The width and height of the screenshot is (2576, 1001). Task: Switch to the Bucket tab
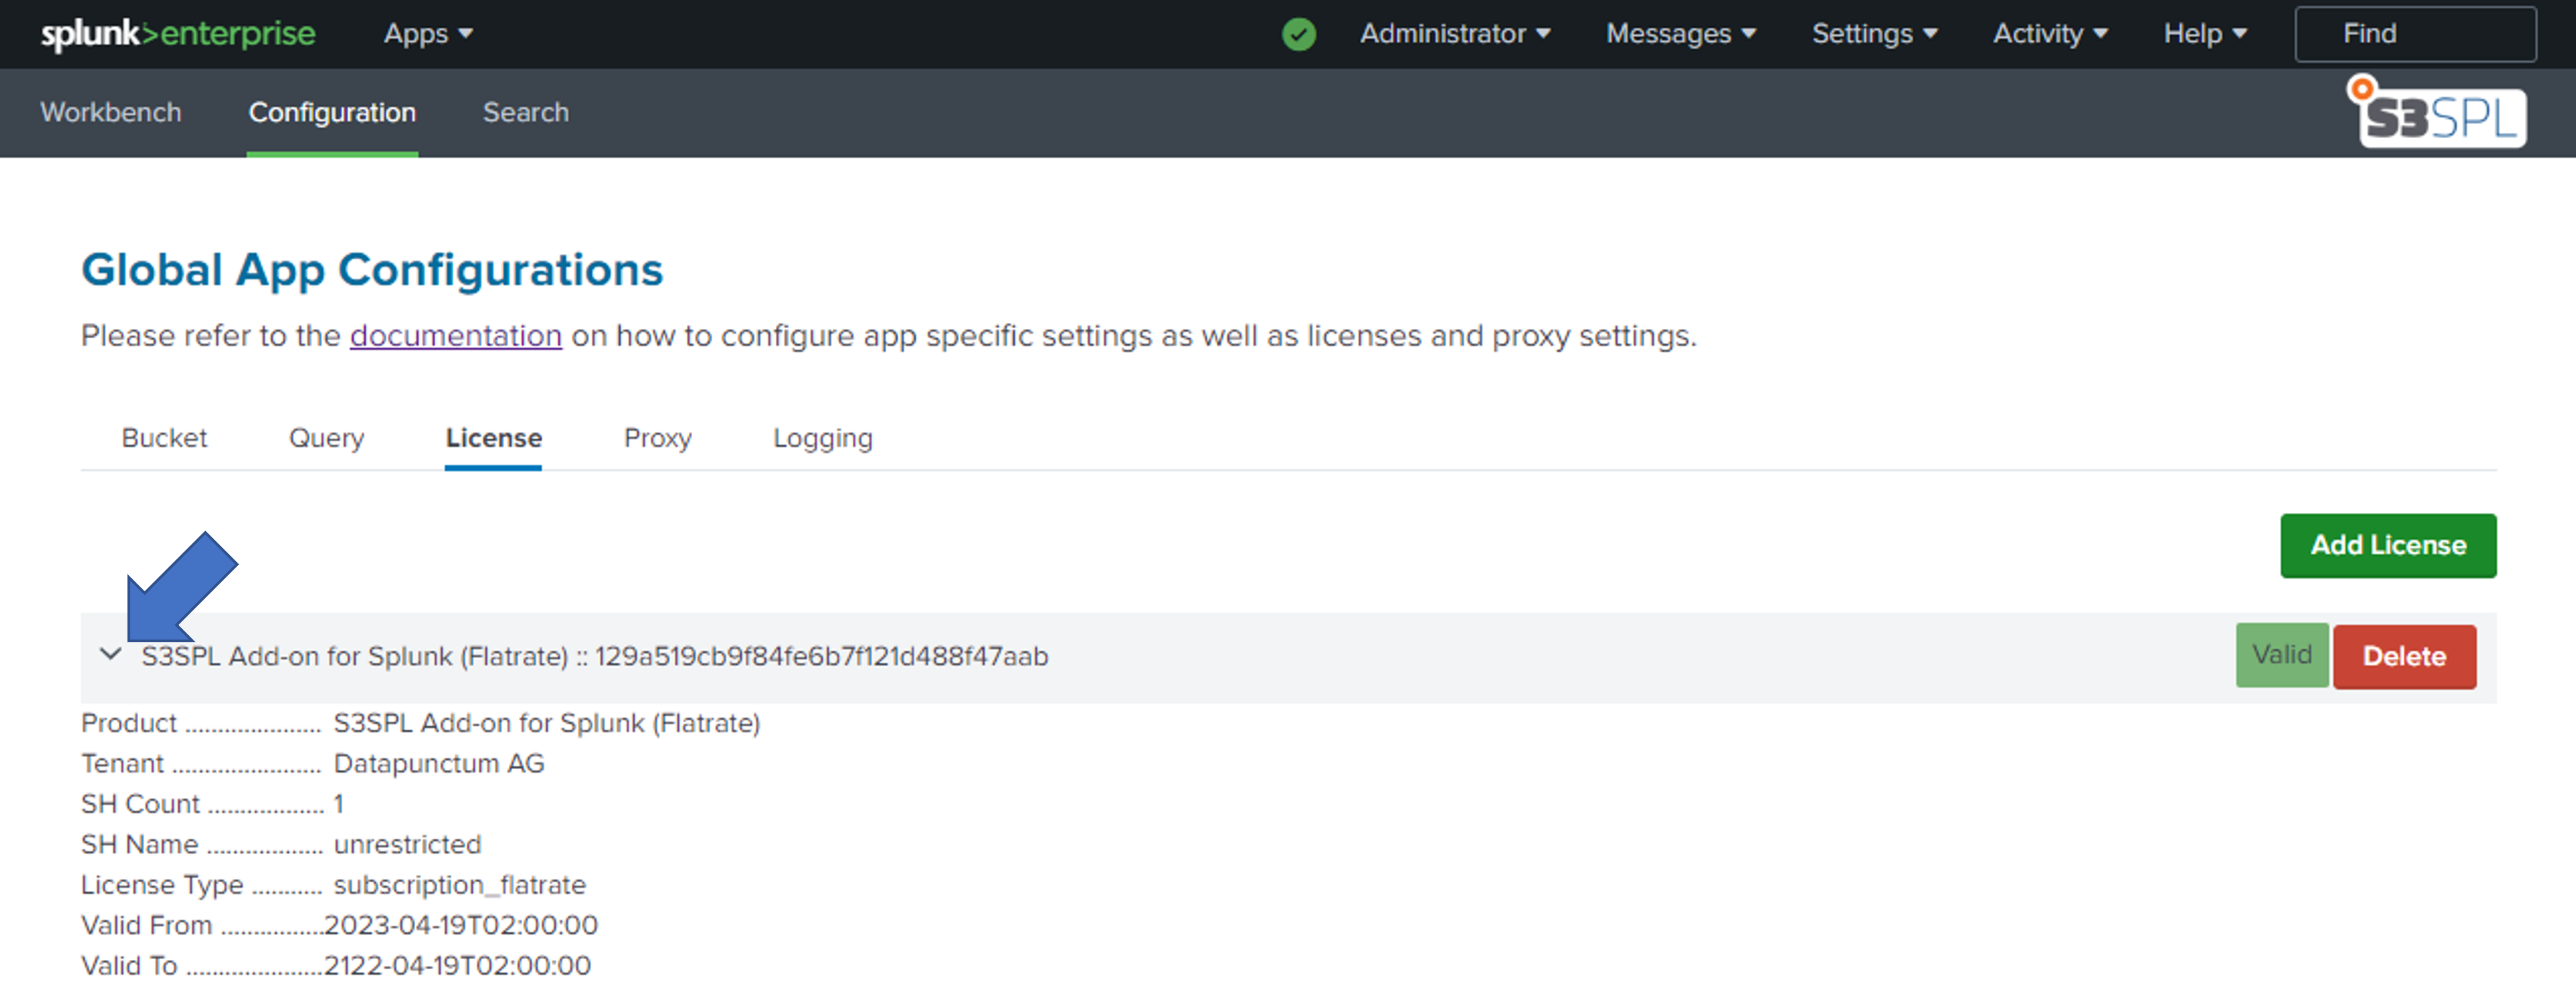click(164, 438)
